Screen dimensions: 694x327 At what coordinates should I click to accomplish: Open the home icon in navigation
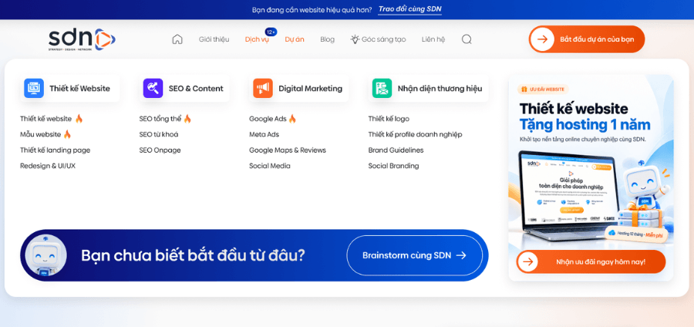[x=177, y=39]
